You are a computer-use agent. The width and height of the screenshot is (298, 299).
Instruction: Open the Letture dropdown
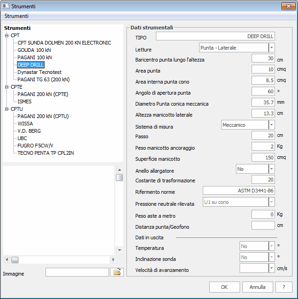271,48
